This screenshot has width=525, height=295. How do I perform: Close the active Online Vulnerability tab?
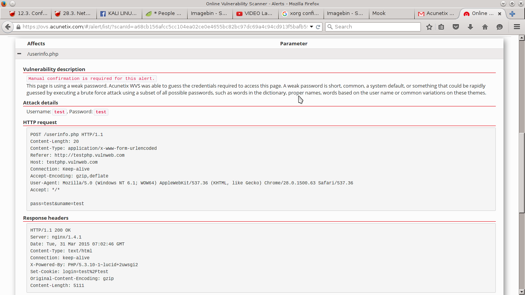tap(500, 13)
